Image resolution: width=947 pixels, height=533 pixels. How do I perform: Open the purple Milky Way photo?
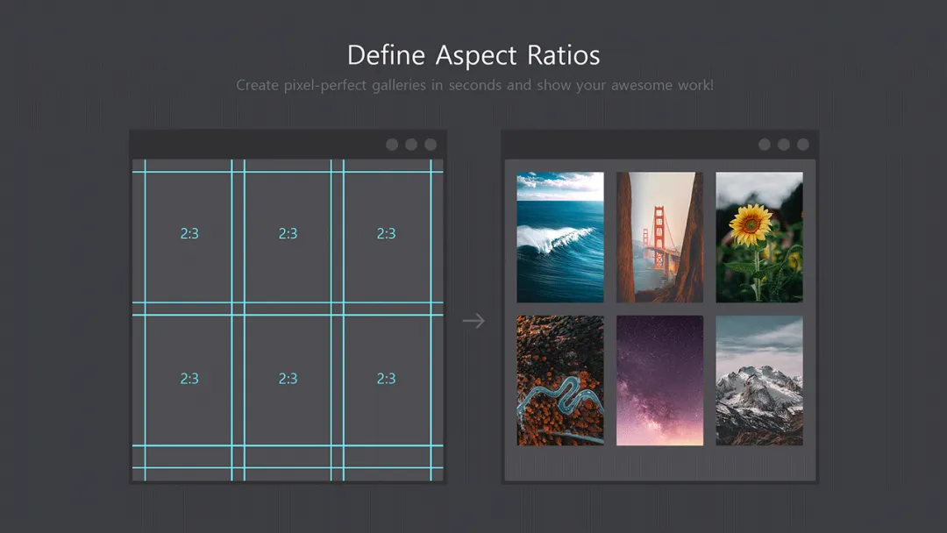tap(659, 380)
